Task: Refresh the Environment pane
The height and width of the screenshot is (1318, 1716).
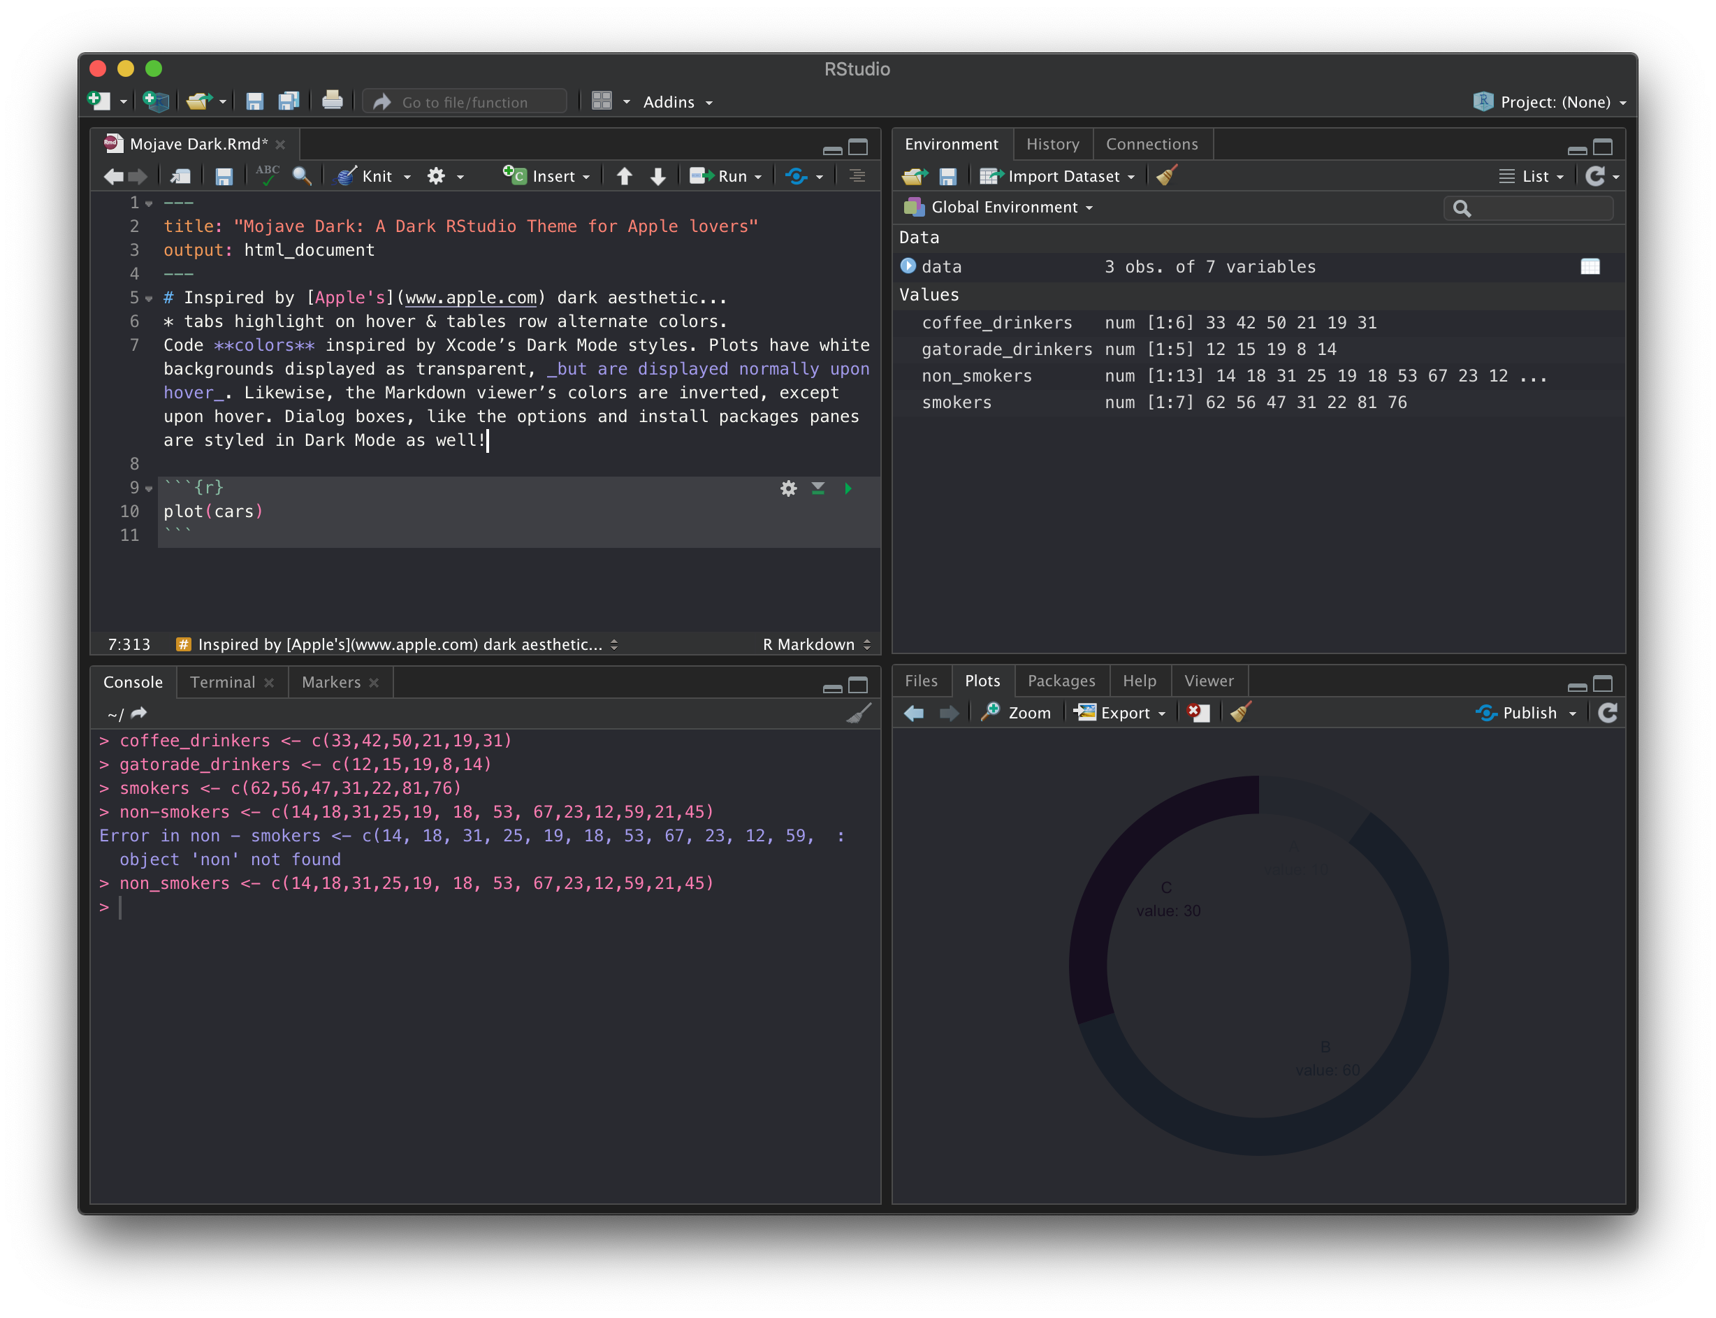Action: click(1594, 177)
